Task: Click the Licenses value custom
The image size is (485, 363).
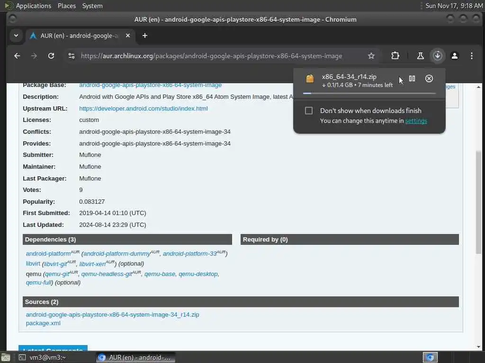Action: point(89,120)
